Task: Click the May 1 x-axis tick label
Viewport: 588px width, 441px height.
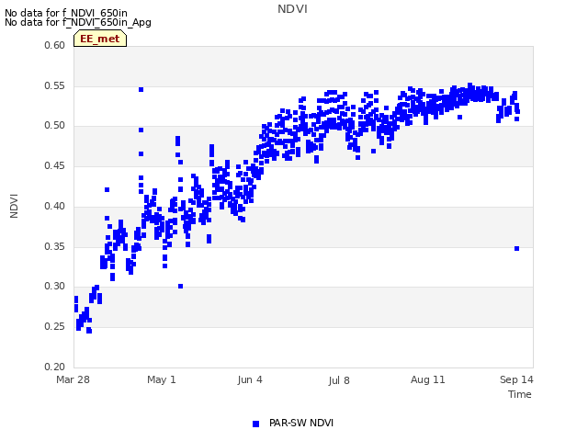Action: pos(162,379)
